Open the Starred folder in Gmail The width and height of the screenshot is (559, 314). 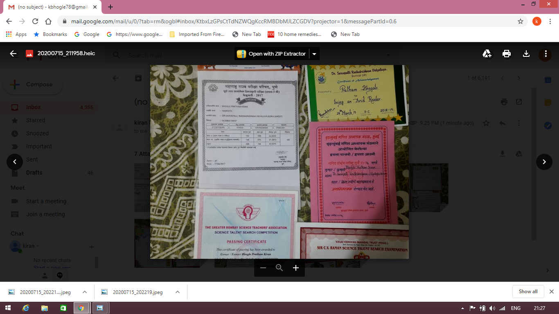click(x=36, y=120)
